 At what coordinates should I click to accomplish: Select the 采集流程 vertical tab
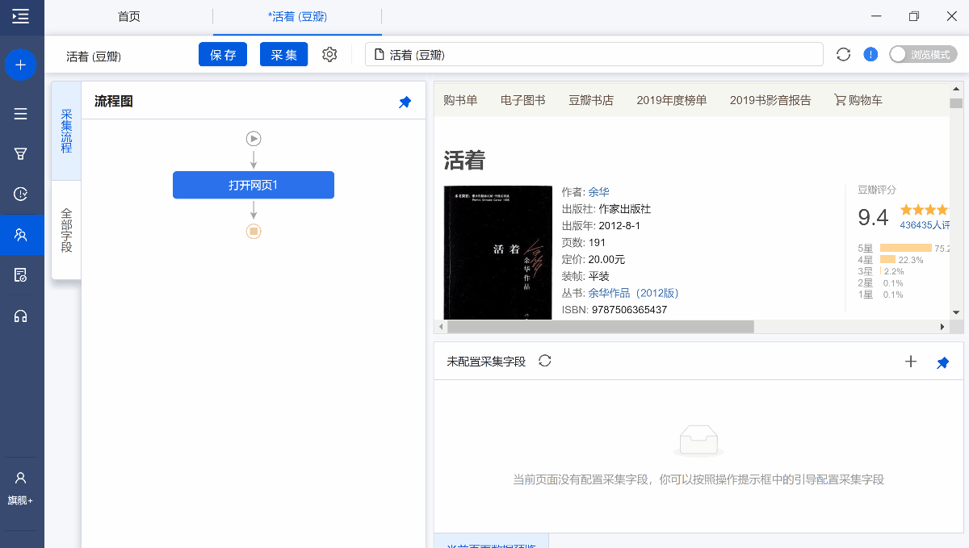[x=66, y=131]
